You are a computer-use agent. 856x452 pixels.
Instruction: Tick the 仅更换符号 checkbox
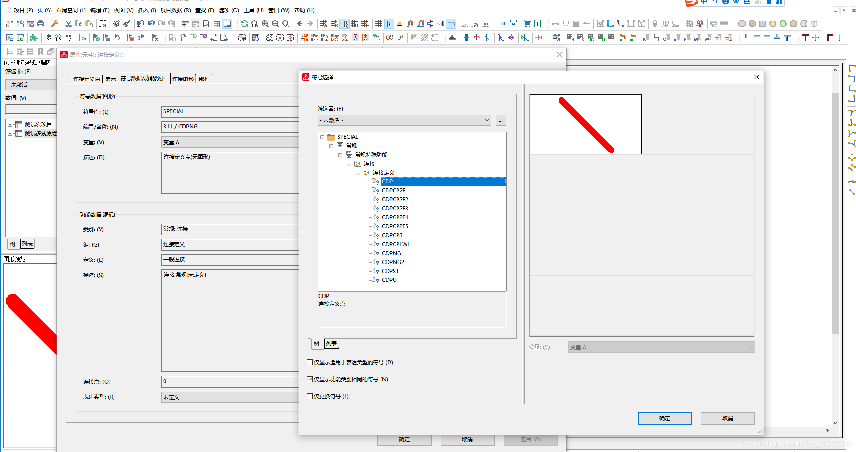pyautogui.click(x=310, y=397)
